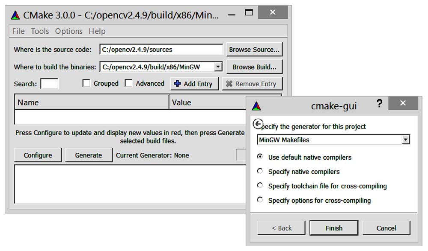Click the Browse Source button
Image resolution: width=428 pixels, height=251 pixels.
pyautogui.click(x=254, y=50)
